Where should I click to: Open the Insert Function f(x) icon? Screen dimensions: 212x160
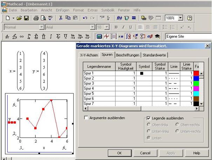[x=119, y=18]
